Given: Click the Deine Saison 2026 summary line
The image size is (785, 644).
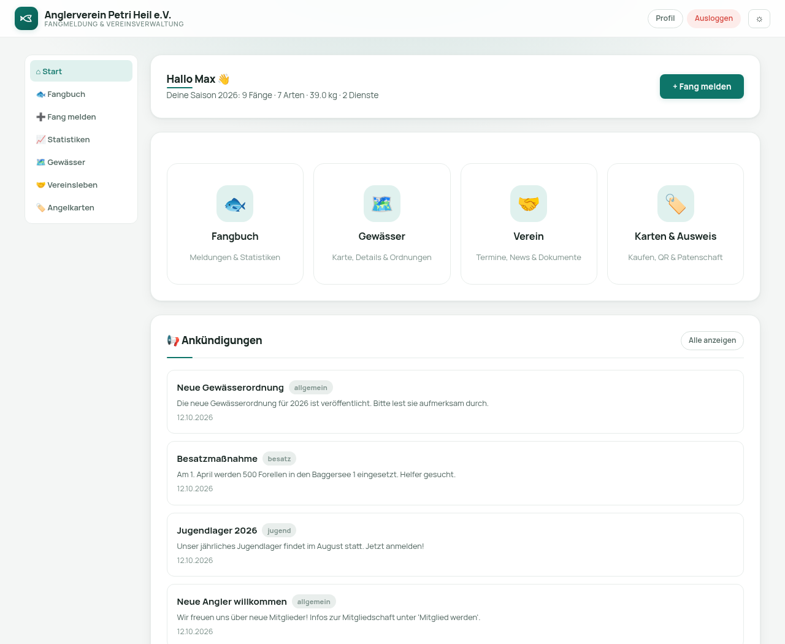Looking at the screenshot, I should point(272,95).
